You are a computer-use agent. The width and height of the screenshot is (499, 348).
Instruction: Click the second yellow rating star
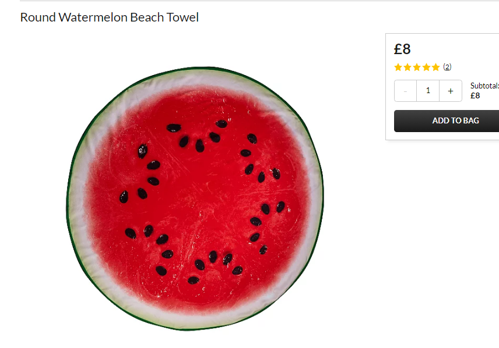coord(407,67)
